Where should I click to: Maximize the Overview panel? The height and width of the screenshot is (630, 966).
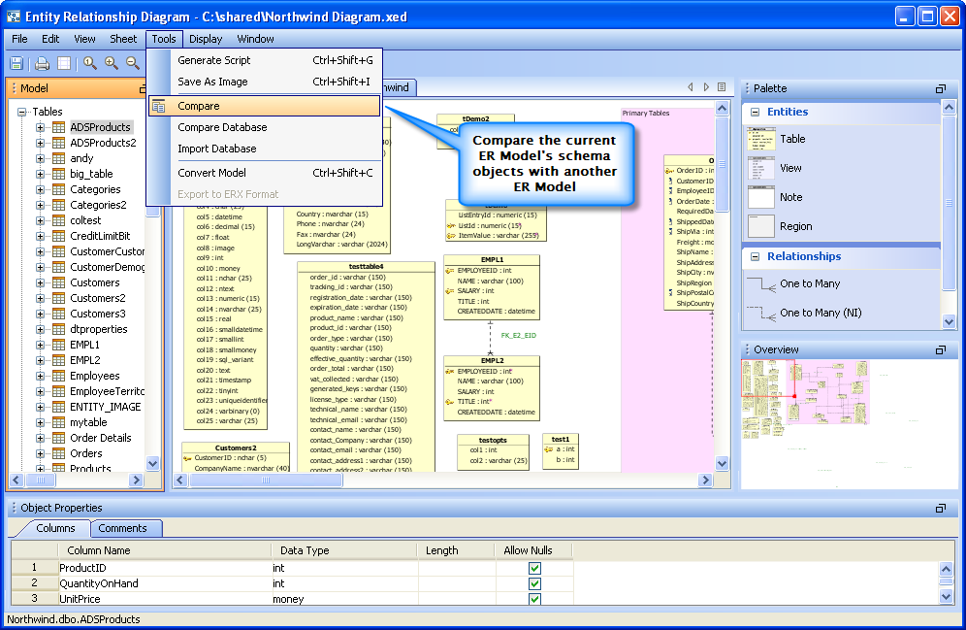[x=940, y=350]
